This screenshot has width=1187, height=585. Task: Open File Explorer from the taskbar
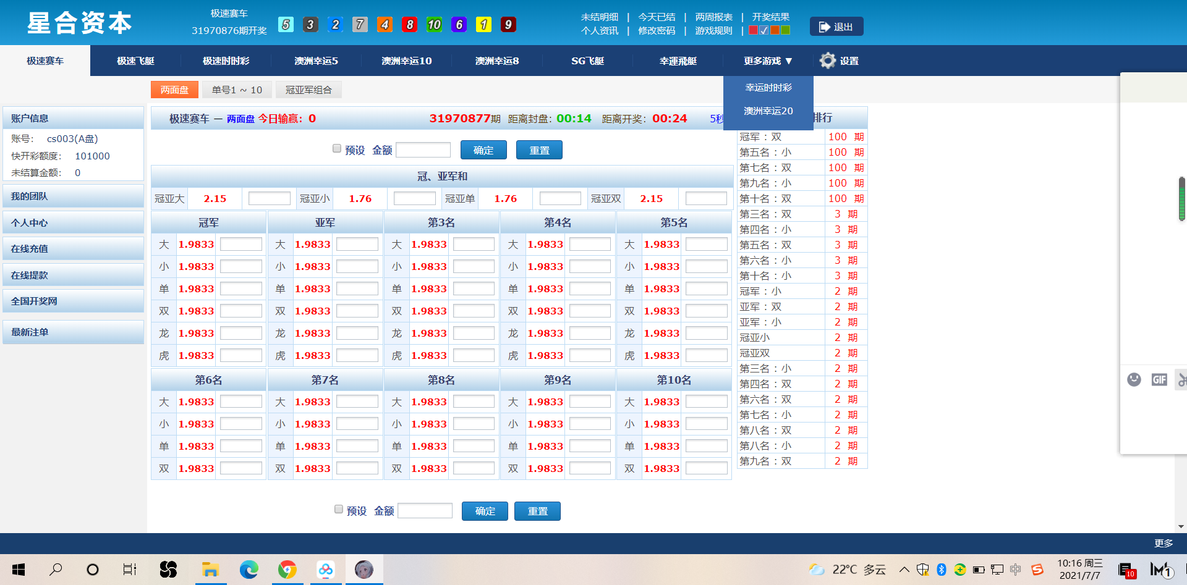tap(210, 569)
